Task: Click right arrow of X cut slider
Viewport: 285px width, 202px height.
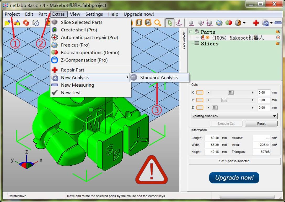Action: tap(253, 92)
